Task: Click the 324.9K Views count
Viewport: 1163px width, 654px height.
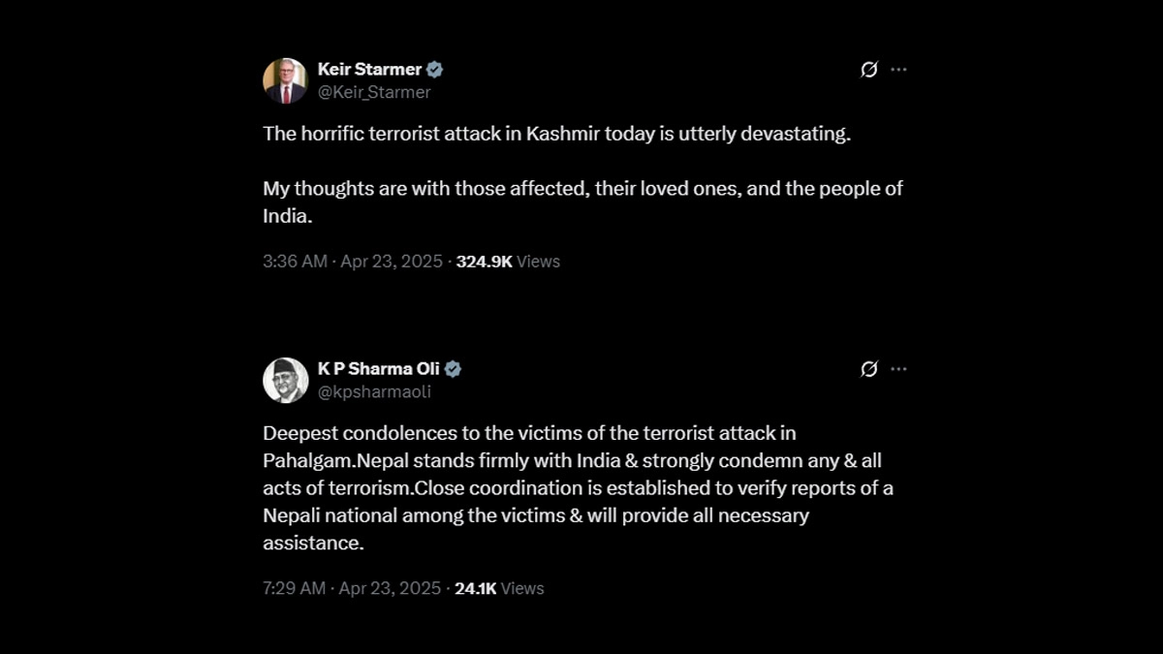Action: [x=508, y=262]
